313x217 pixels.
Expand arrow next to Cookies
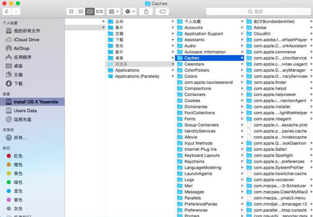(242, 101)
